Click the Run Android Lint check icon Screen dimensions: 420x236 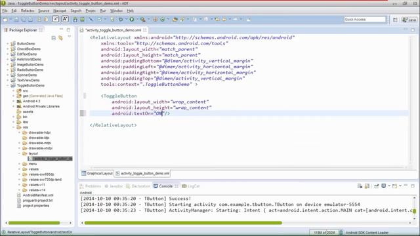[x=99, y=19]
